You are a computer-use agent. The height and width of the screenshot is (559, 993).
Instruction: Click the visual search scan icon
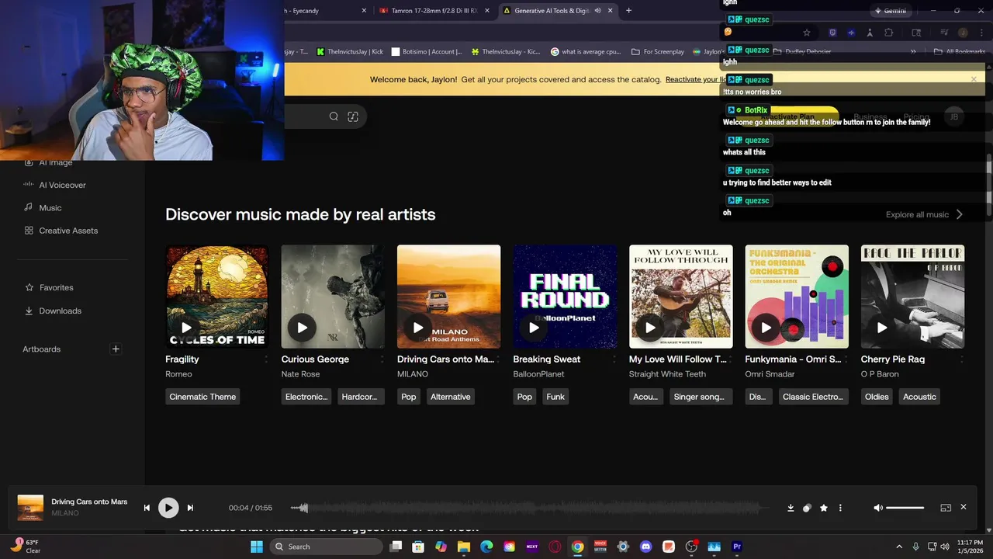[x=353, y=116]
